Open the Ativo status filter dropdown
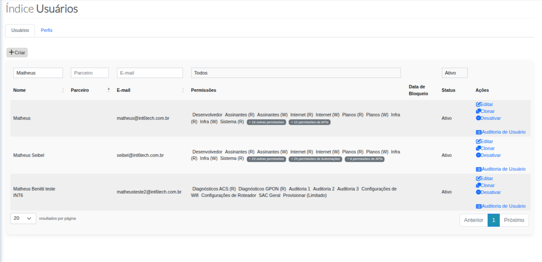 tap(455, 73)
